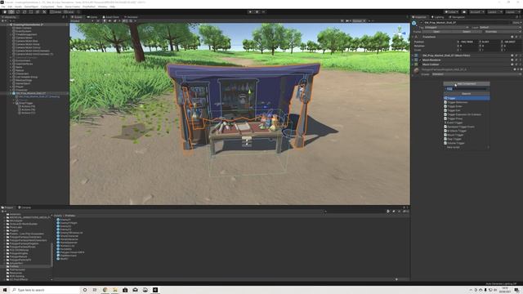523x294 pixels.
Task: Switch to the Animator tab
Action: (131, 17)
